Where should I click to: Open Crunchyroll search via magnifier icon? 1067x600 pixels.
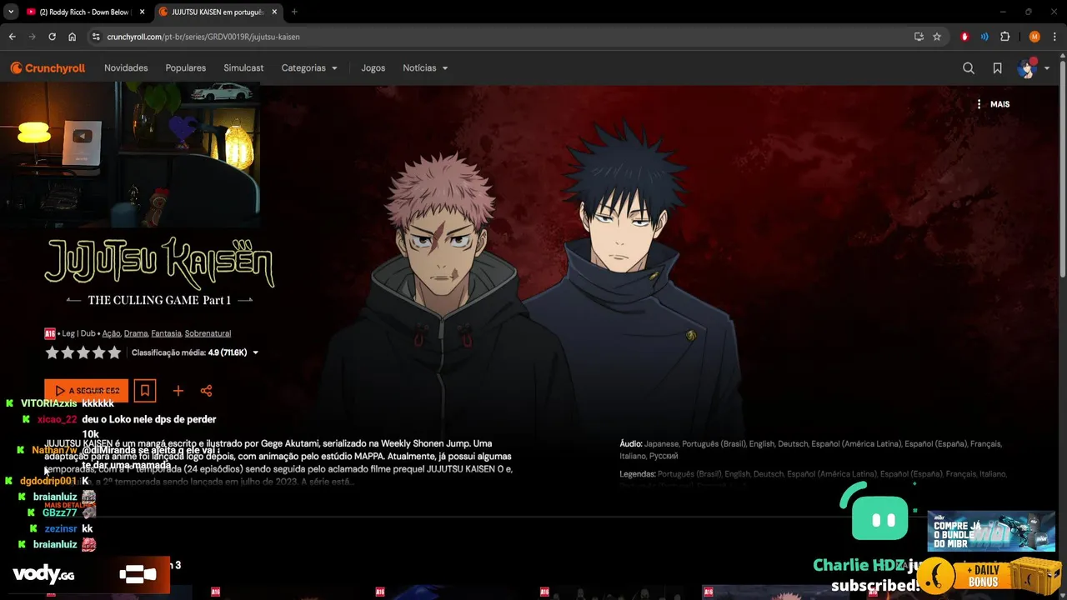(969, 68)
